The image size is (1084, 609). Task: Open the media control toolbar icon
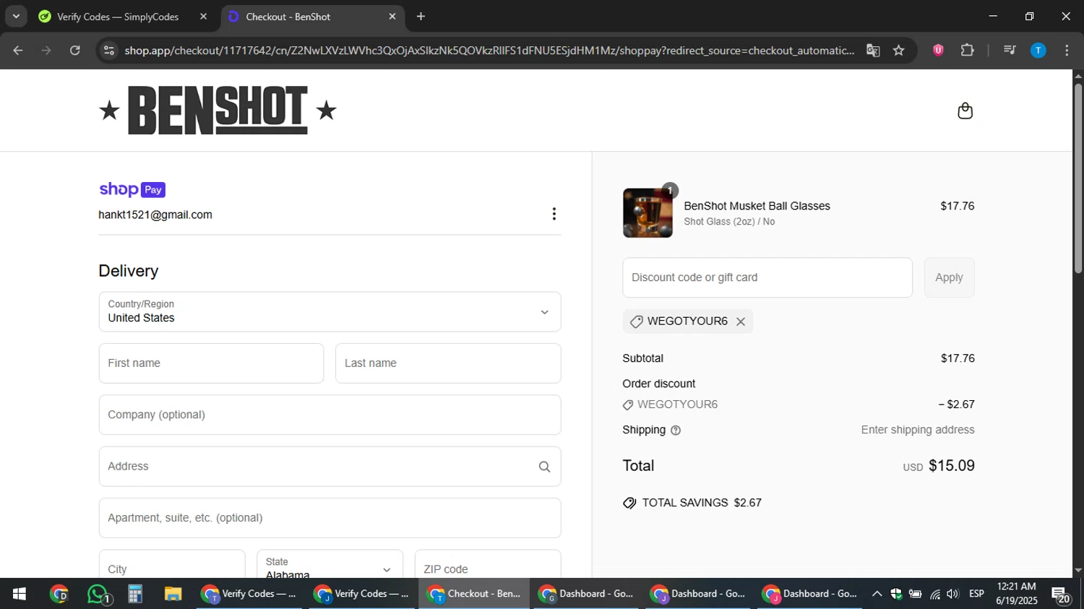tap(1010, 51)
